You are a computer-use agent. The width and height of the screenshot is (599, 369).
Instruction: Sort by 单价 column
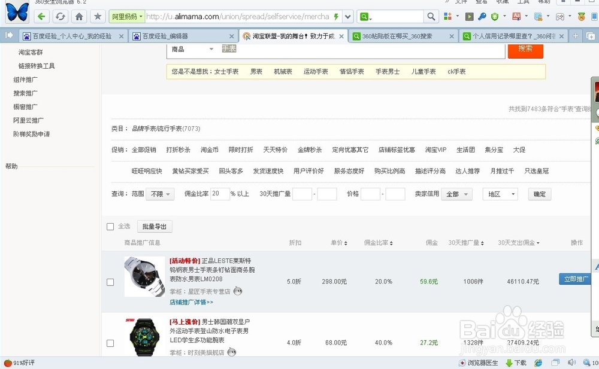coord(339,243)
